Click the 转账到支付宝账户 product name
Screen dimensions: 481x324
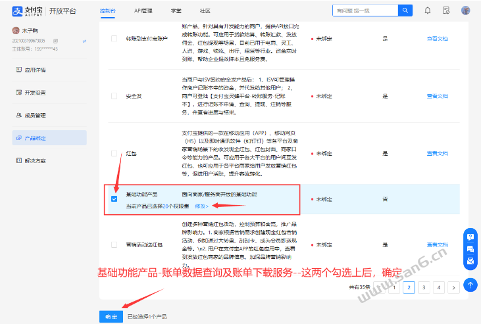tap(147, 39)
